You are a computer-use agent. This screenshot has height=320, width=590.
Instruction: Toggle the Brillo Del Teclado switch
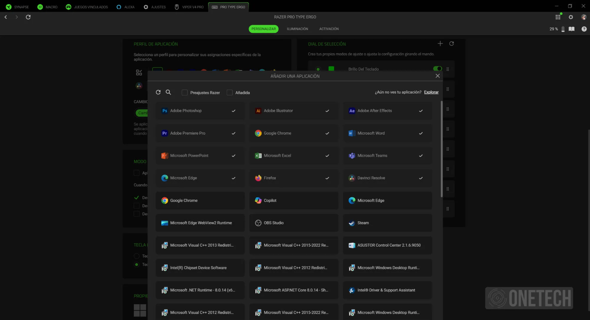[437, 69]
